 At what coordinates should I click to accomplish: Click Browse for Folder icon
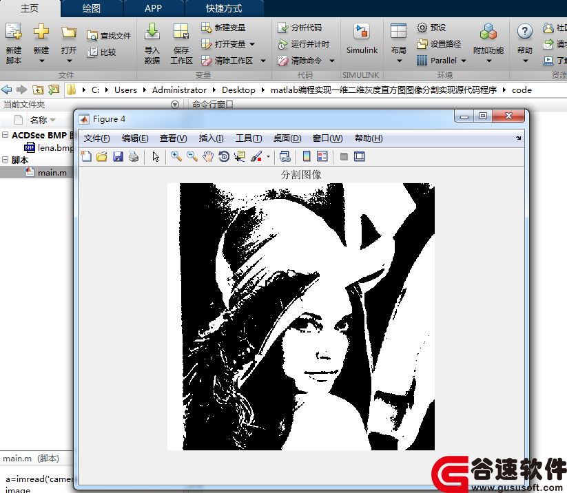54,90
